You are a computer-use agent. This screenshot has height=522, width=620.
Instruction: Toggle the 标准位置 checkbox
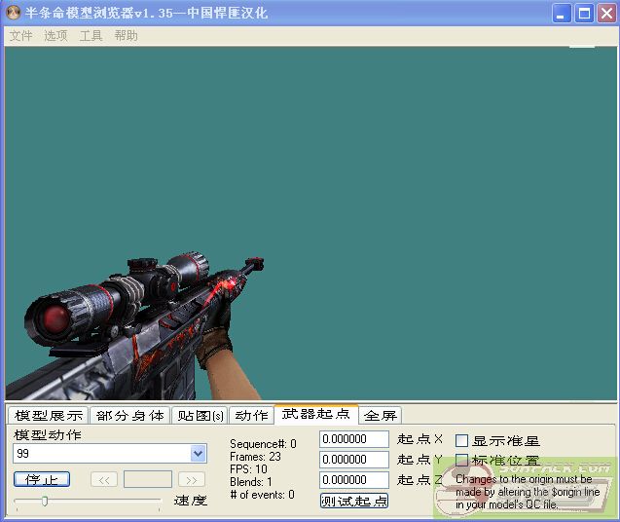(462, 461)
